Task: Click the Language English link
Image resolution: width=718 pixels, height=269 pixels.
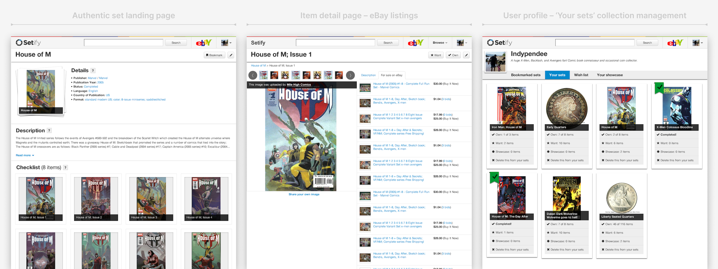Action: click(93, 91)
